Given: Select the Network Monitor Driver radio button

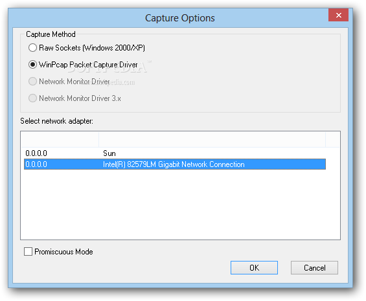Looking at the screenshot, I should 32,82.
